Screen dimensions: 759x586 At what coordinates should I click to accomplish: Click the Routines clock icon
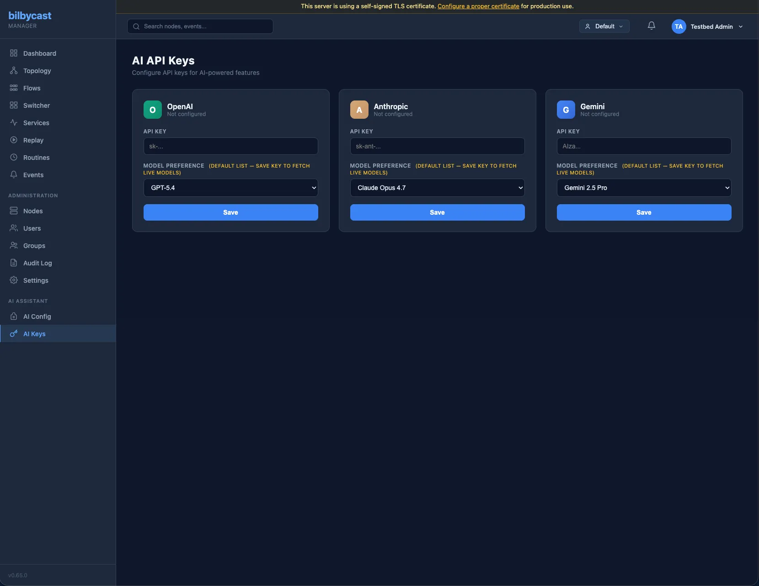[x=14, y=158]
